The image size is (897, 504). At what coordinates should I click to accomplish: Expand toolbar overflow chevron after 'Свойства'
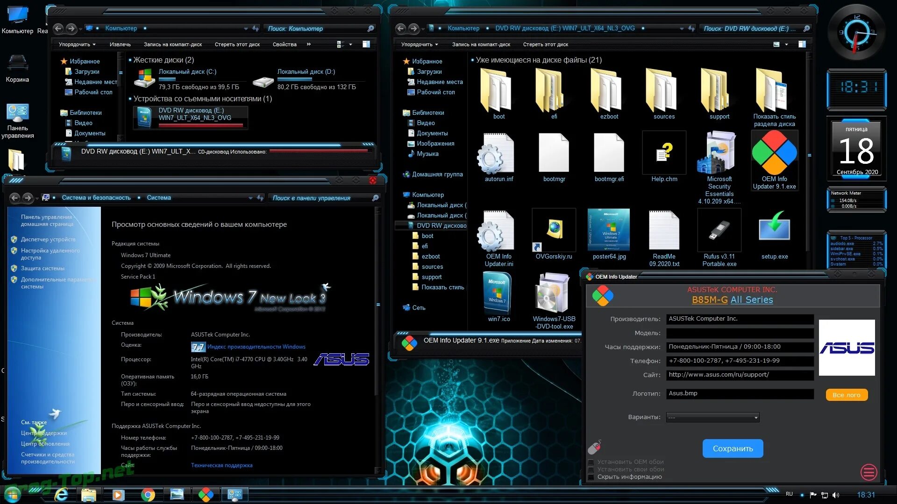(x=308, y=44)
